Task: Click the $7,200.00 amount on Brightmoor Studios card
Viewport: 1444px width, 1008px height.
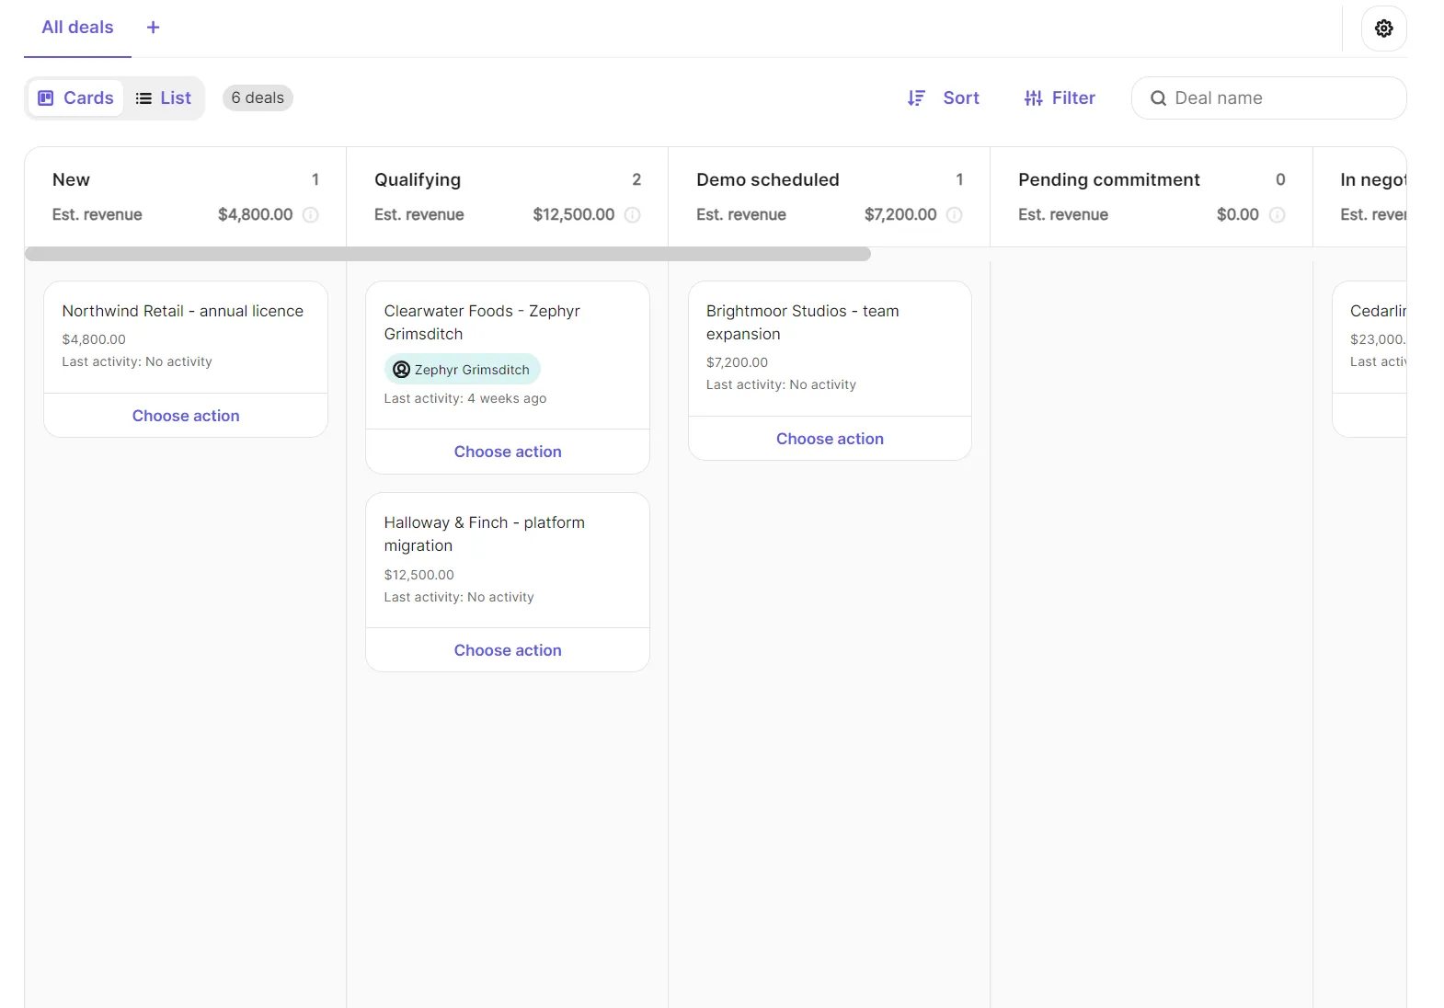Action: [737, 362]
